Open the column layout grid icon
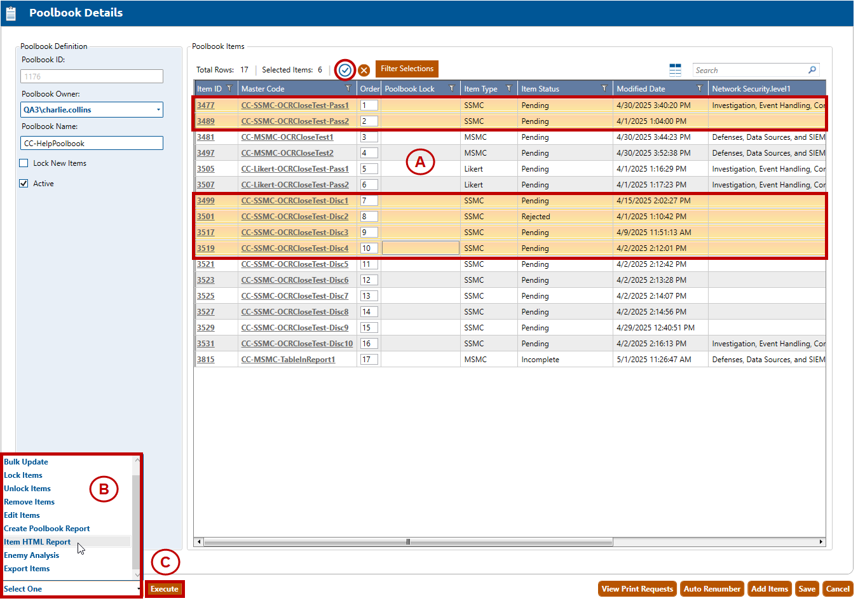 click(675, 70)
